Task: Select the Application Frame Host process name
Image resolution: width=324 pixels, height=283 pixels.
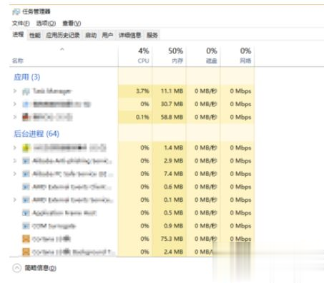Action: pyautogui.click(x=64, y=212)
